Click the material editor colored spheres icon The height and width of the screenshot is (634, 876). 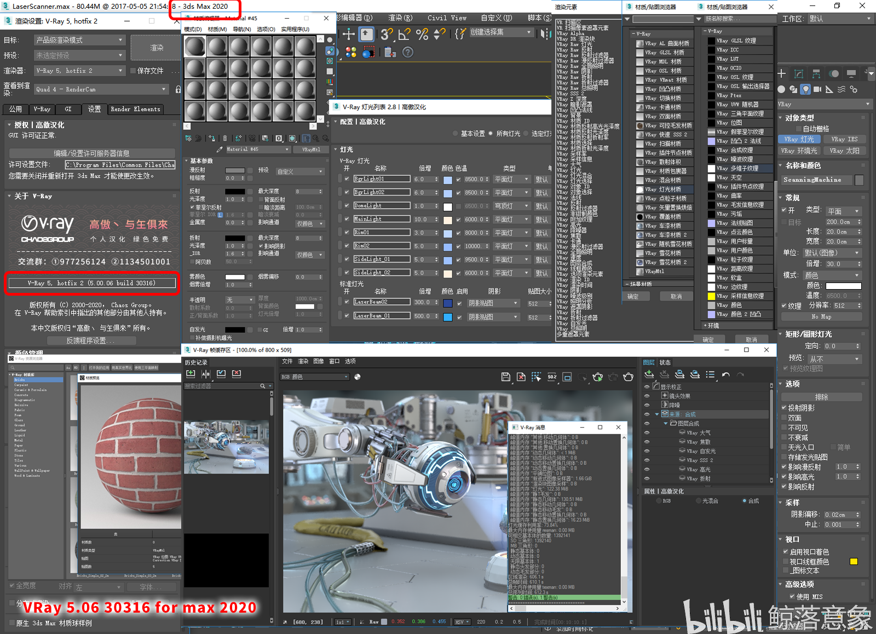(x=351, y=52)
